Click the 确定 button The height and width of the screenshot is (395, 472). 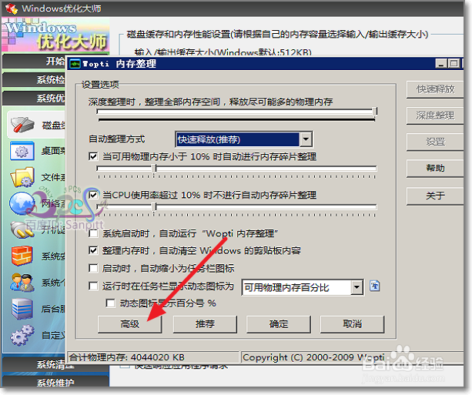pyautogui.click(x=279, y=324)
